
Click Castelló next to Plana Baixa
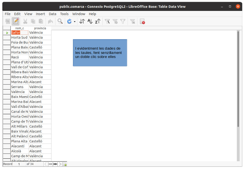tap(40, 47)
